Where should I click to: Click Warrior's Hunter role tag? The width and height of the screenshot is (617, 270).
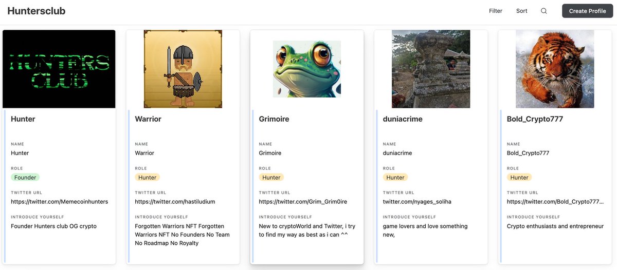click(148, 178)
